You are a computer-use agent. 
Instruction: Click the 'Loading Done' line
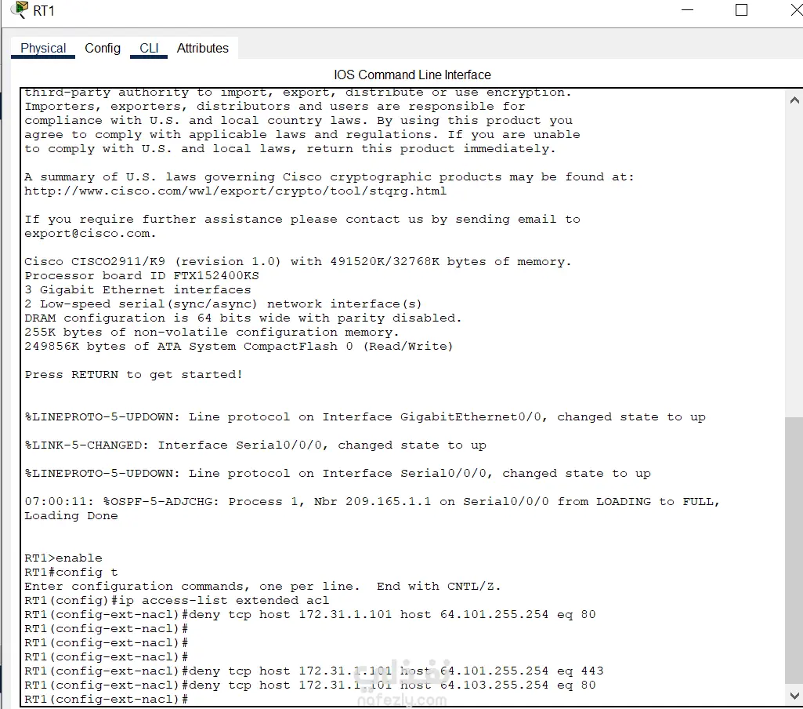(x=71, y=516)
